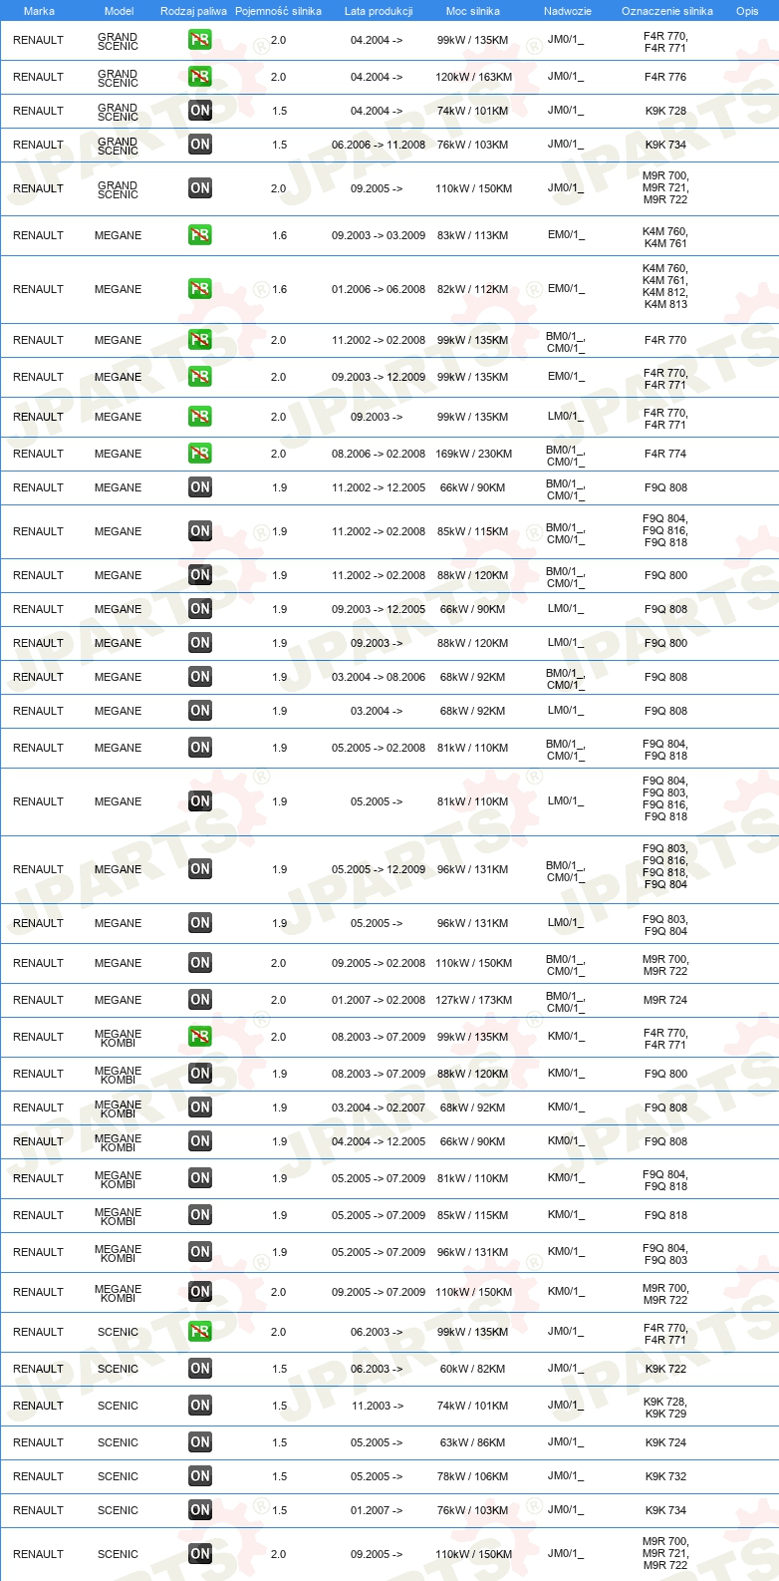The height and width of the screenshot is (1581, 779).
Task: Click ON fuel icon in Megane Kombi 110kW/150KM row
Action: (x=199, y=1292)
